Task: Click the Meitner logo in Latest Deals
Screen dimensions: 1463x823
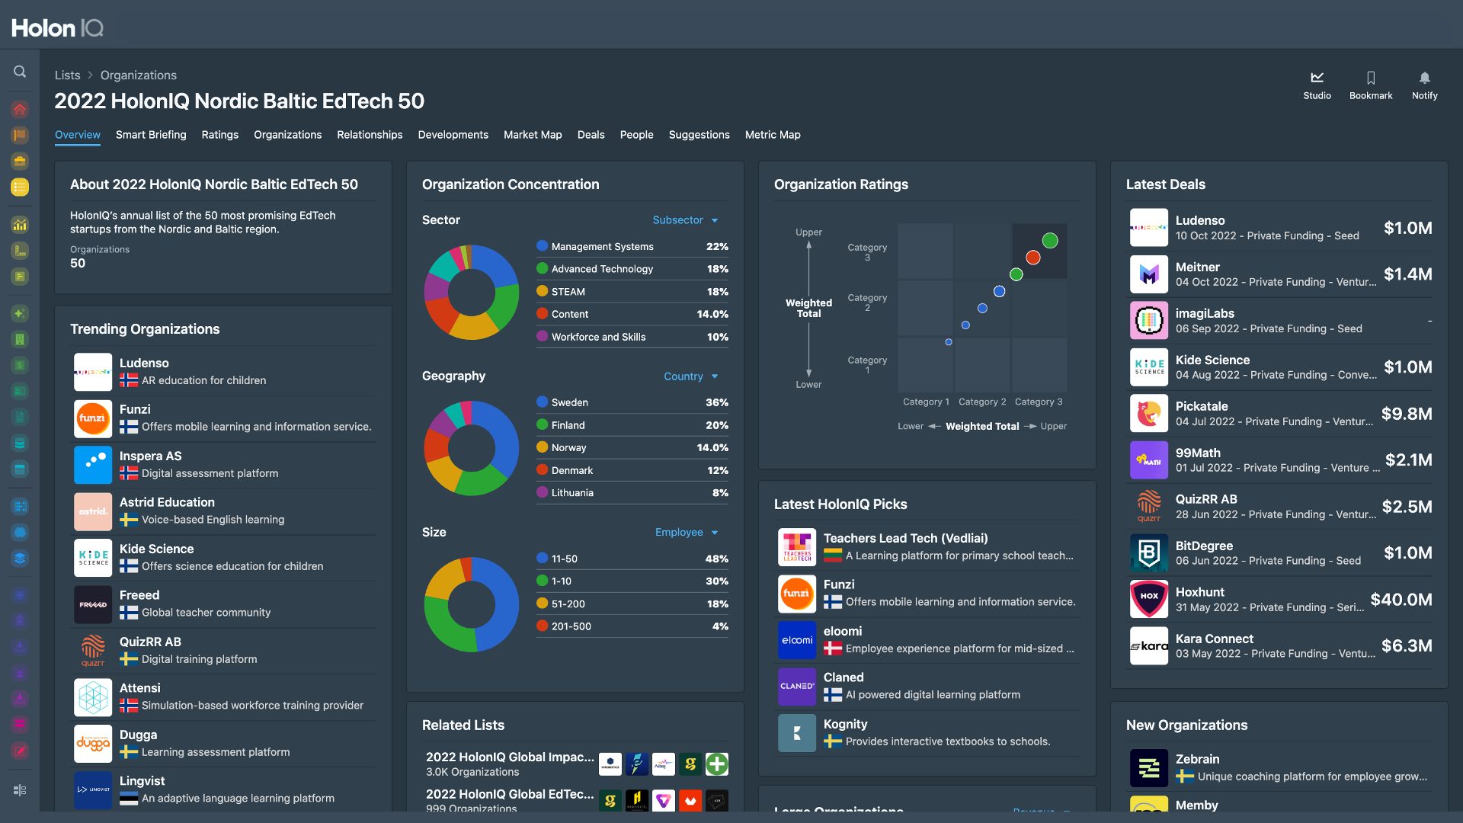Action: 1149,274
